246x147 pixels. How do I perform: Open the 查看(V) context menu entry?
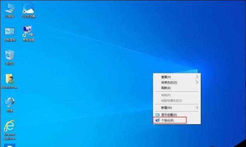point(177,77)
